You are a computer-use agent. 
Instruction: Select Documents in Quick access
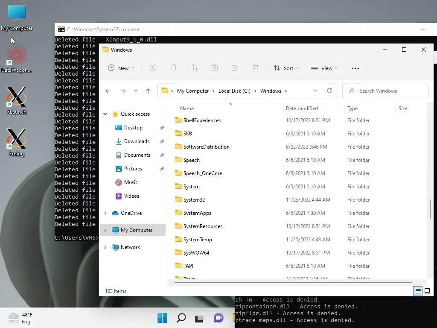(137, 155)
